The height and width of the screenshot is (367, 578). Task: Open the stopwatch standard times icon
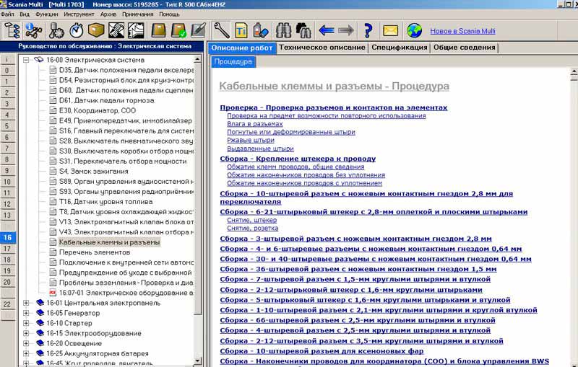(x=77, y=30)
